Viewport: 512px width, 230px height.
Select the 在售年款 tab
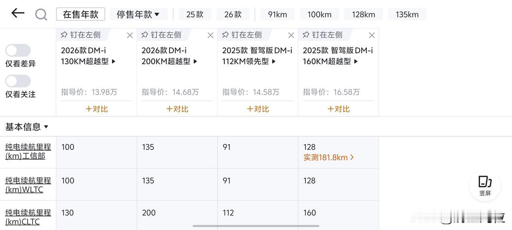coord(80,14)
